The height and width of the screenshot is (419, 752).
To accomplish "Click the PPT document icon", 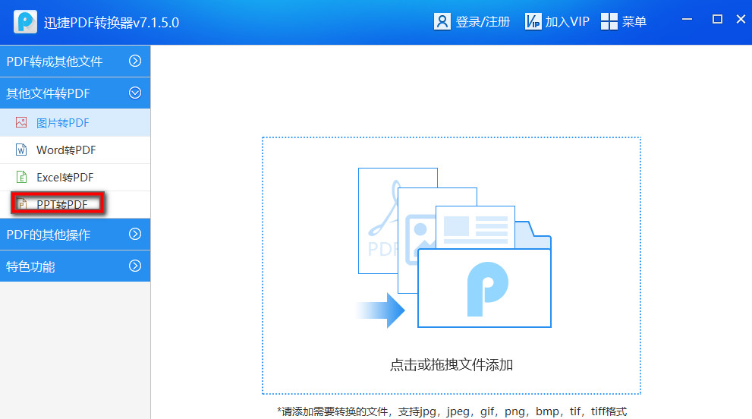I will (x=21, y=204).
